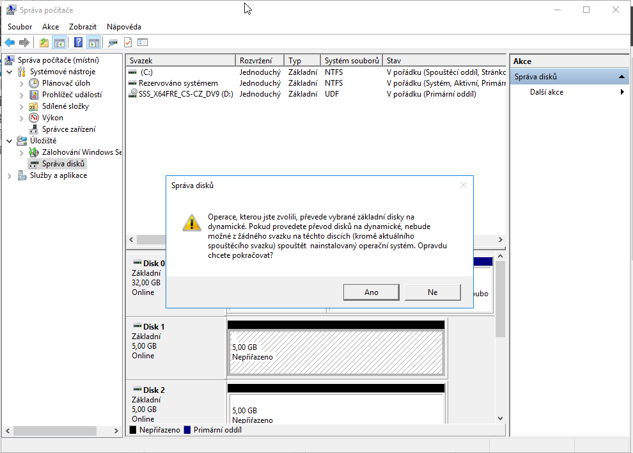This screenshot has width=633, height=453.
Task: Click the blue Back arrow in toolbar
Action: [10, 43]
